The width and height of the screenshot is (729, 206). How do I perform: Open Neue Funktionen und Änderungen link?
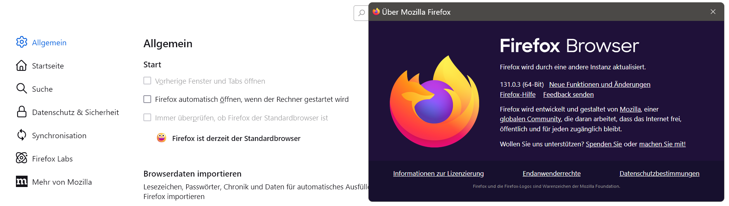pos(600,84)
